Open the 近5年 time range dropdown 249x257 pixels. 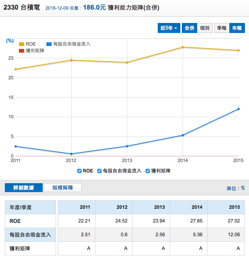pyautogui.click(x=169, y=28)
